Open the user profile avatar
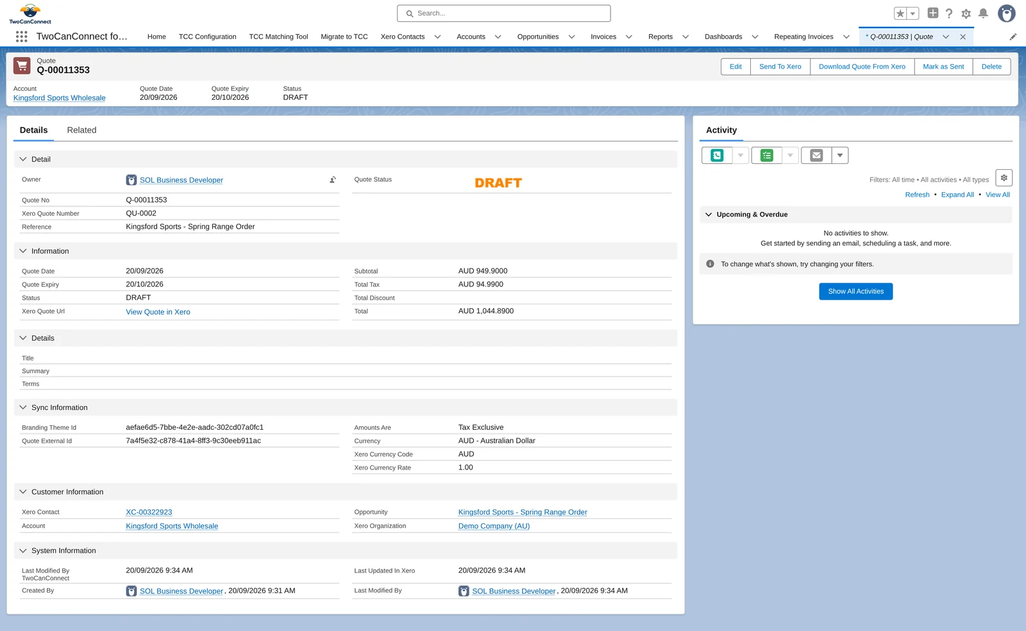1026x631 pixels. pyautogui.click(x=1007, y=13)
